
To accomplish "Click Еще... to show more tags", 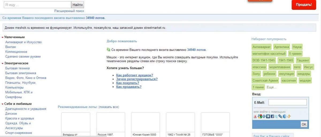I will 271,87.
